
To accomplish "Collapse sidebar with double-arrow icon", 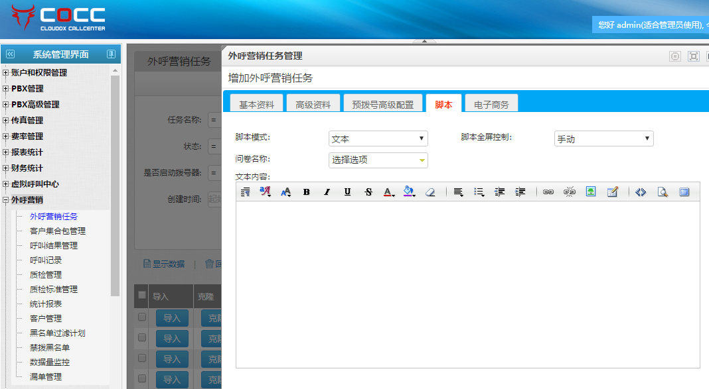I will click(x=10, y=54).
